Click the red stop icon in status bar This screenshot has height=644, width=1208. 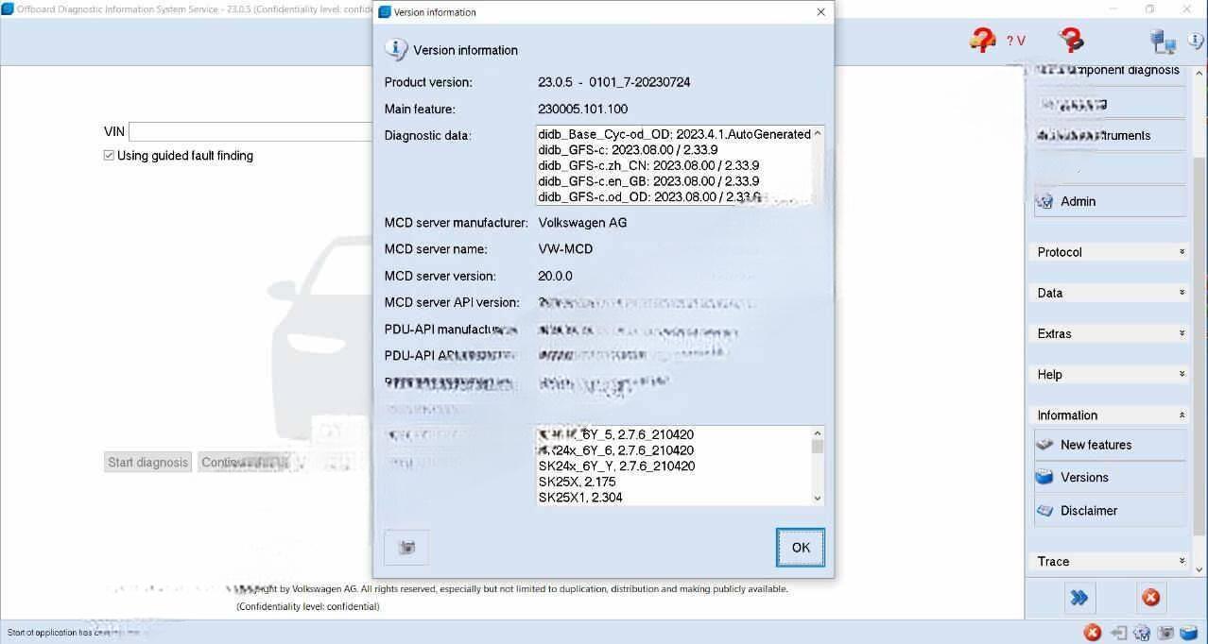1092,633
